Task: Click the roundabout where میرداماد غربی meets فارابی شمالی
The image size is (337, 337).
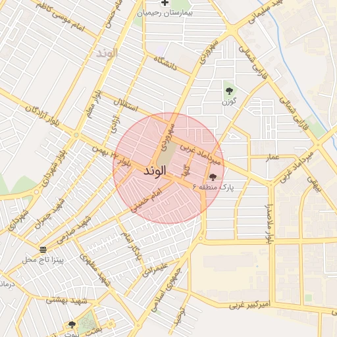Action: pyautogui.click(x=318, y=145)
